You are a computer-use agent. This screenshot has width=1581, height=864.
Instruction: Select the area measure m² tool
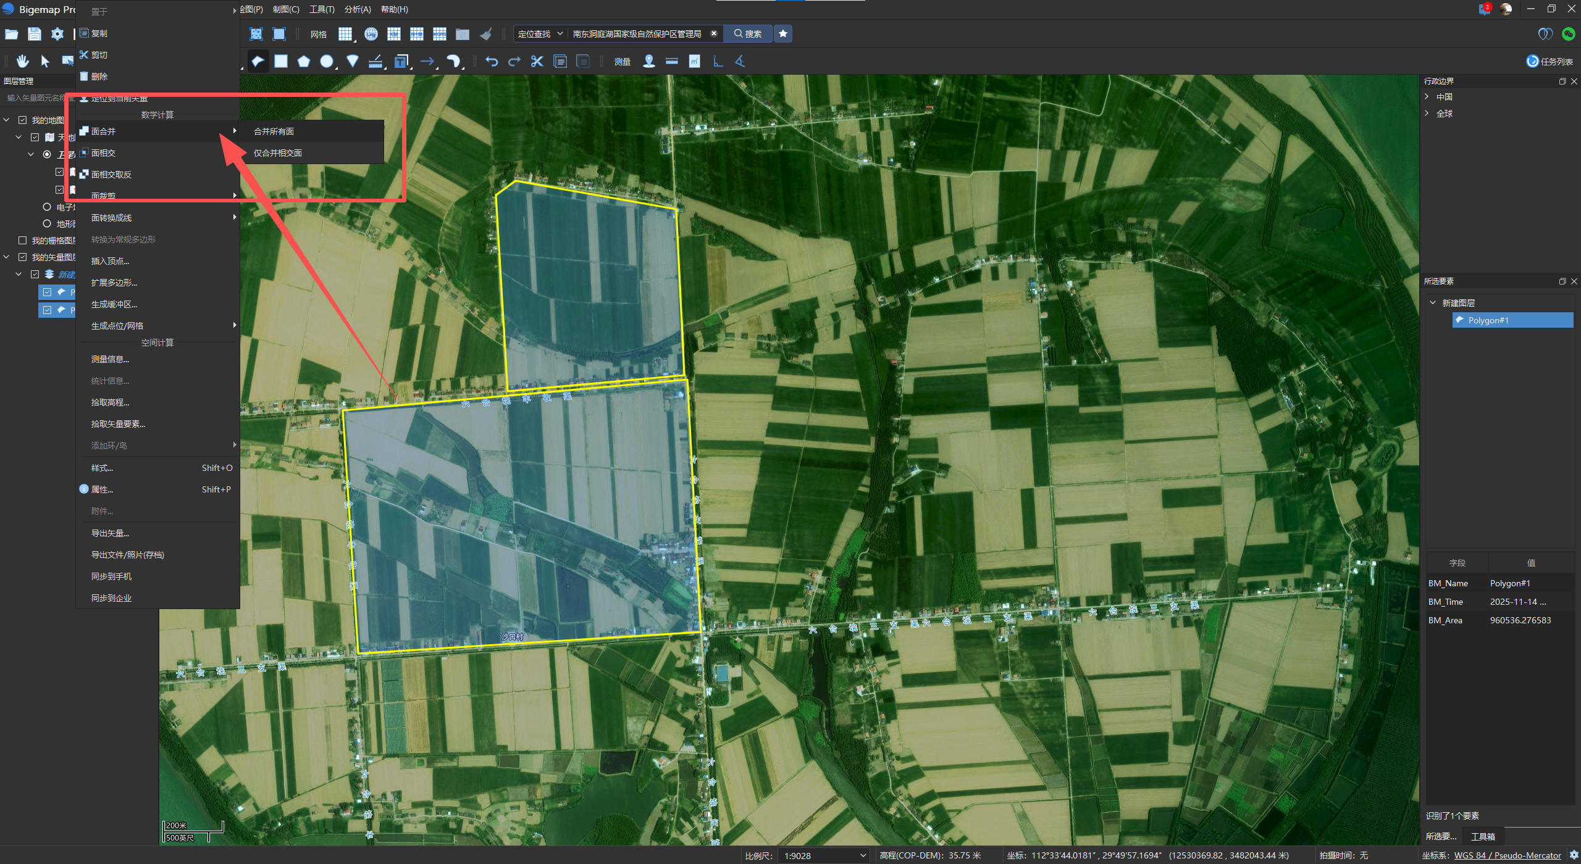695,61
